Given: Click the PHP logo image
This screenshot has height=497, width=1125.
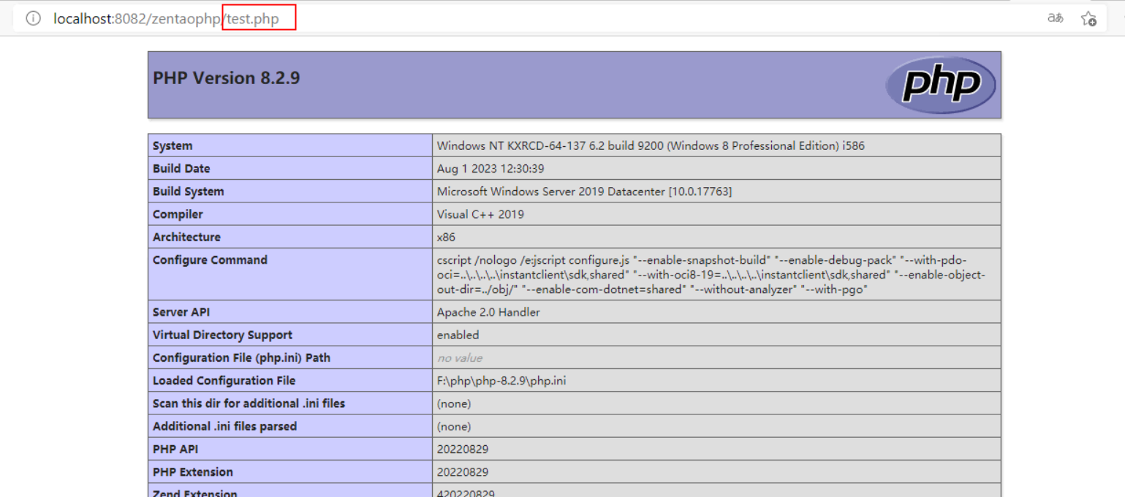Looking at the screenshot, I should click(941, 85).
